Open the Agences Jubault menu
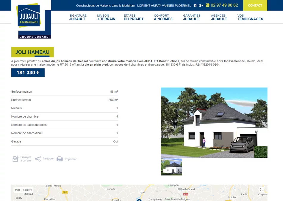283x201 pixels. [x=219, y=17]
